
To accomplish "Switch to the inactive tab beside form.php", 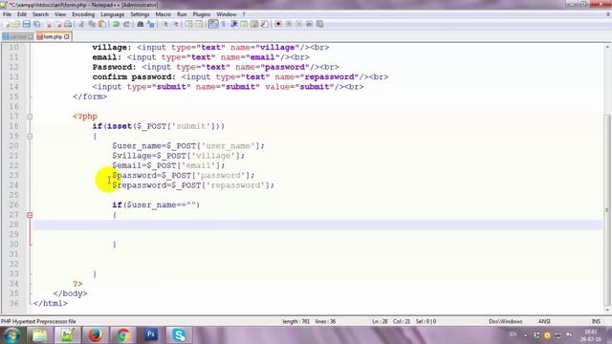I will 18,36.
